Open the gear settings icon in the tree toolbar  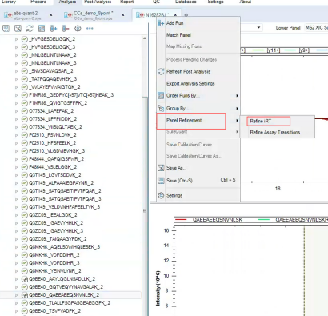pos(78,28)
